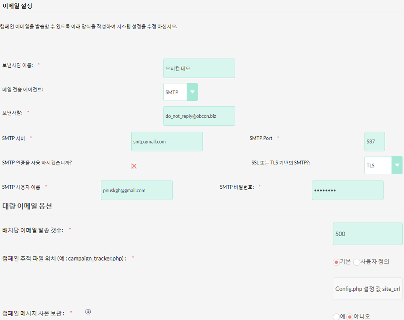The width and height of the screenshot is (404, 320).
Task: Open the 메일 전송 에이전트 SMTP dropdown
Action: [x=180, y=92]
